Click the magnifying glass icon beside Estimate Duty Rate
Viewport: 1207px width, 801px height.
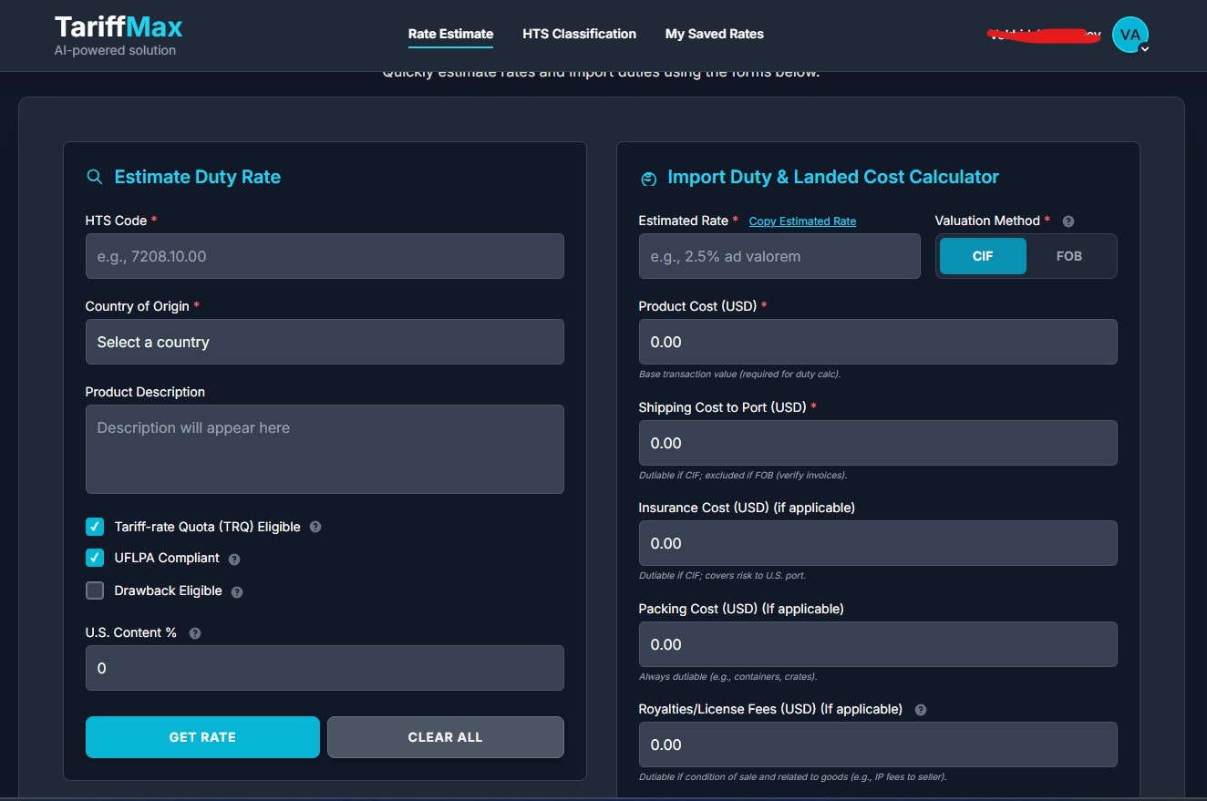pos(94,177)
